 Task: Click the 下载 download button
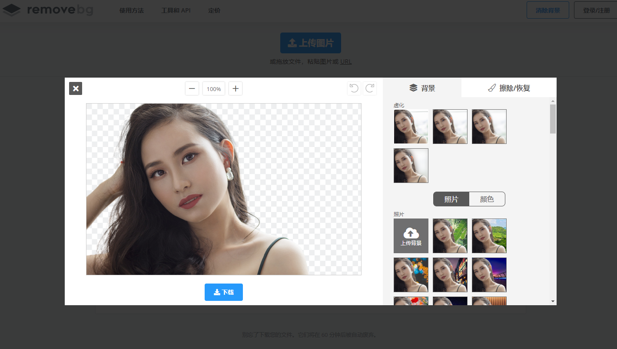coord(224,292)
